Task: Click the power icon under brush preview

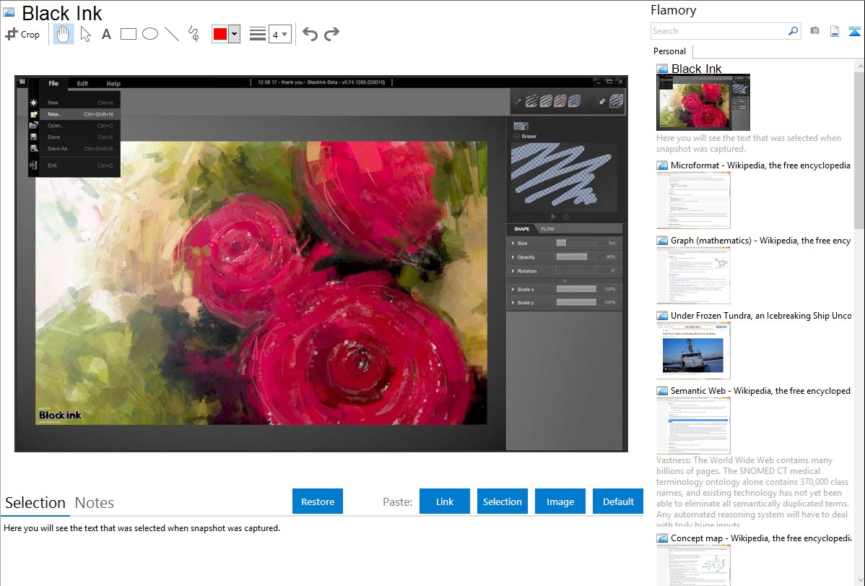Action: (566, 217)
